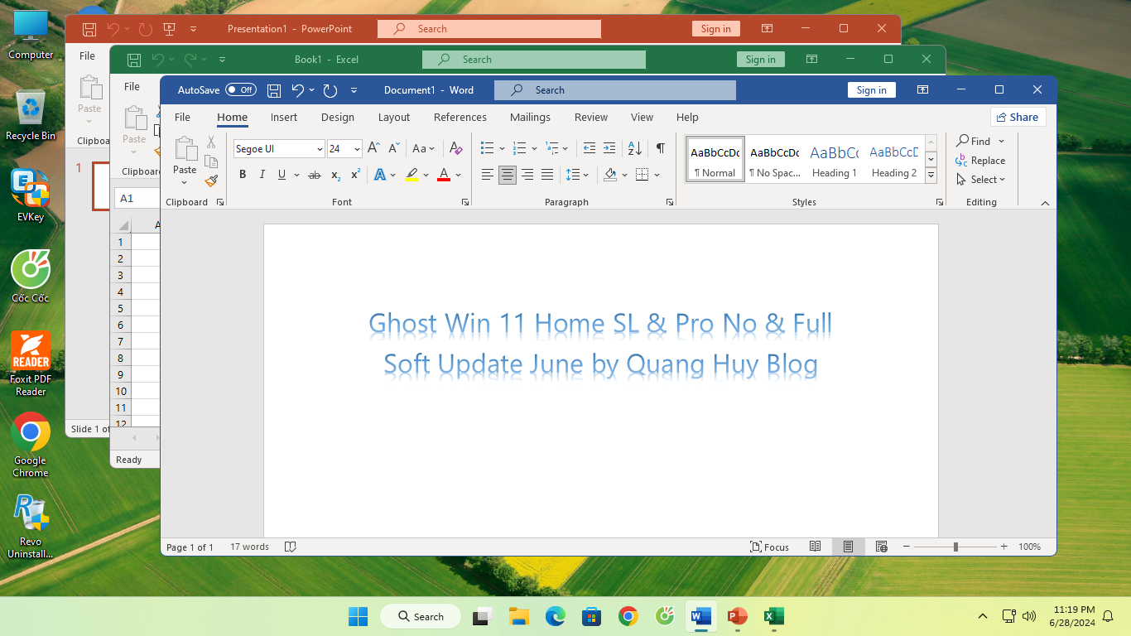Click Increase Font Size icon
This screenshot has height=636, width=1131.
[x=373, y=148]
